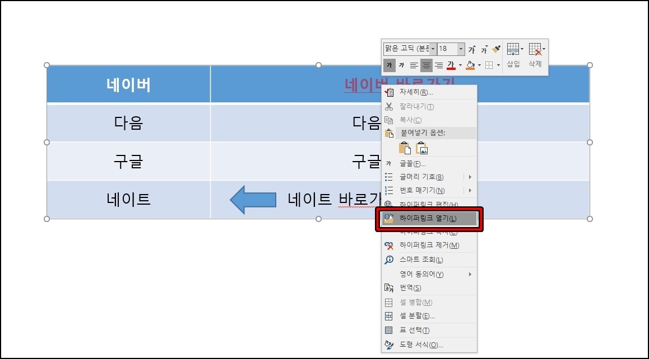Center-align text in the mini toolbar

(426, 65)
